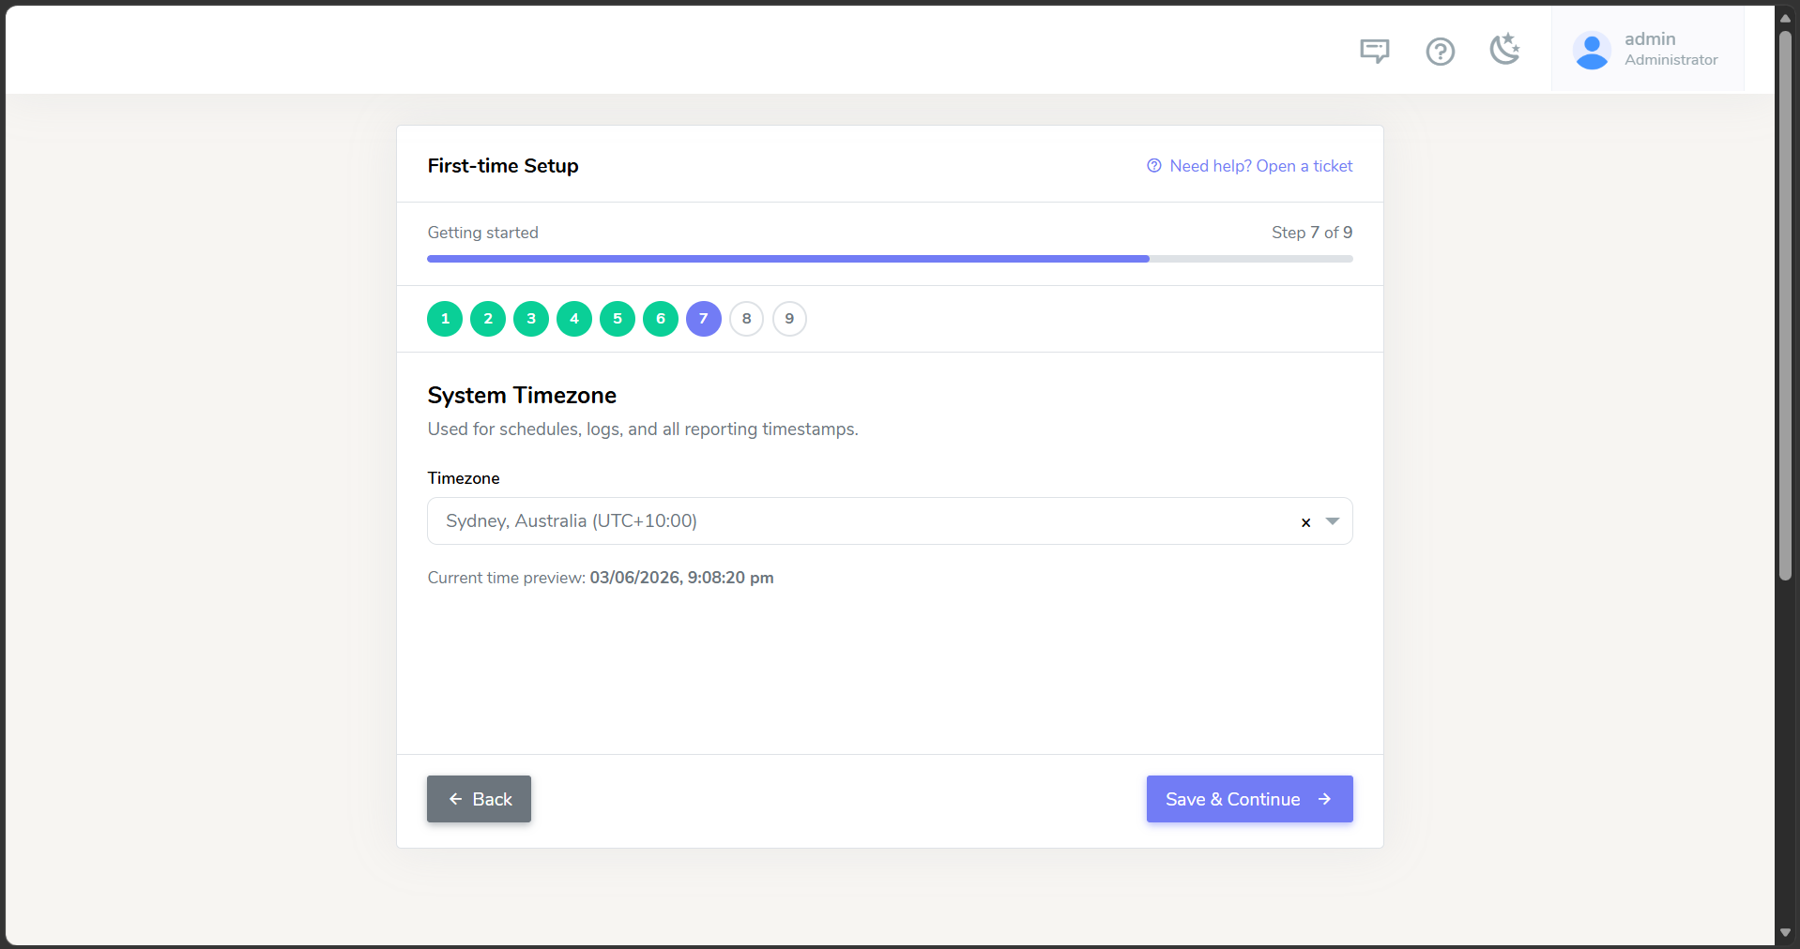This screenshot has width=1800, height=949.
Task: Expand the Timezone dropdown arrow
Action: [1333, 521]
